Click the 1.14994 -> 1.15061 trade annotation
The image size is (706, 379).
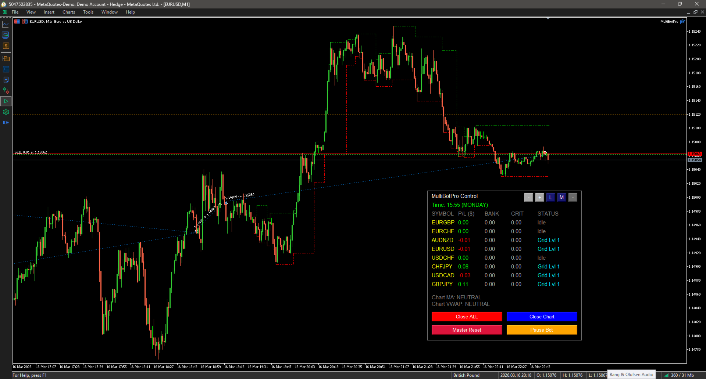(x=240, y=196)
